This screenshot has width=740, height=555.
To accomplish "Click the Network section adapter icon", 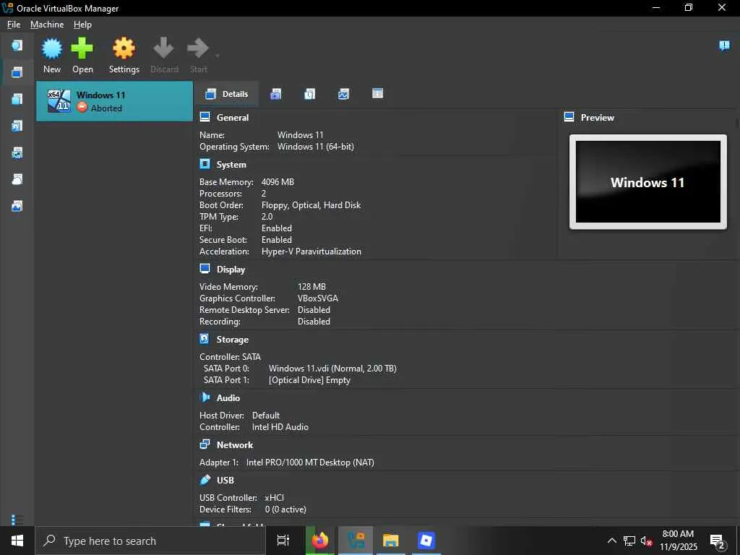I will tap(205, 444).
